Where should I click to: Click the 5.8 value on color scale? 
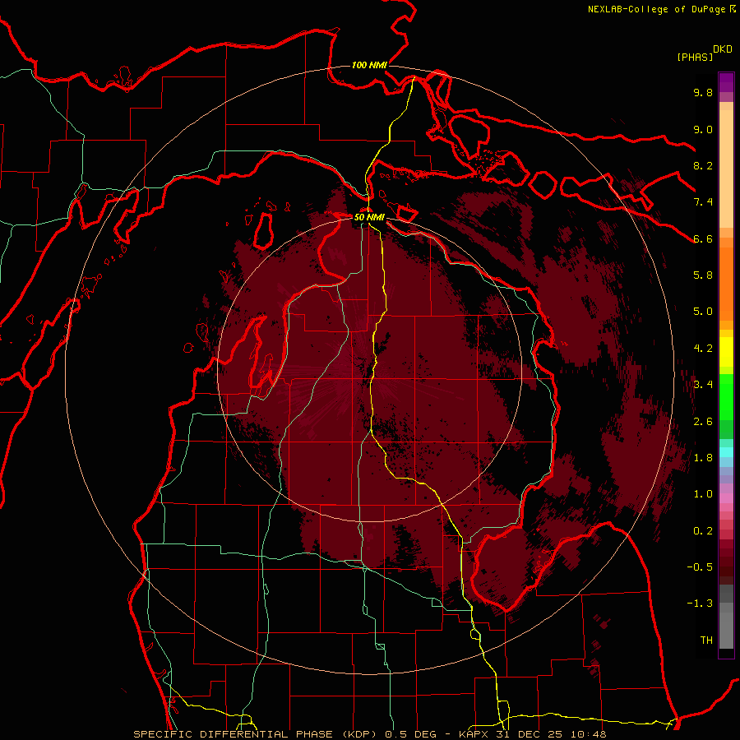coord(703,275)
